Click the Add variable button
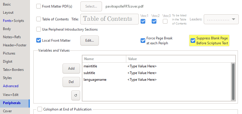The image size is (242, 114). (x=71, y=69)
